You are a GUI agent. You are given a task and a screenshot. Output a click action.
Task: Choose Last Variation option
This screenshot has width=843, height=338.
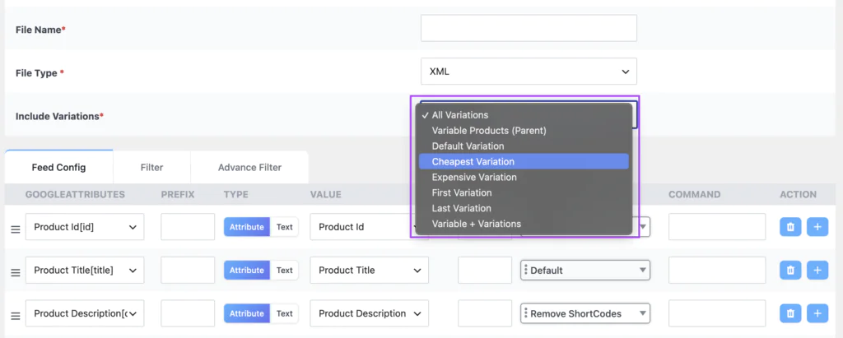[524, 209]
